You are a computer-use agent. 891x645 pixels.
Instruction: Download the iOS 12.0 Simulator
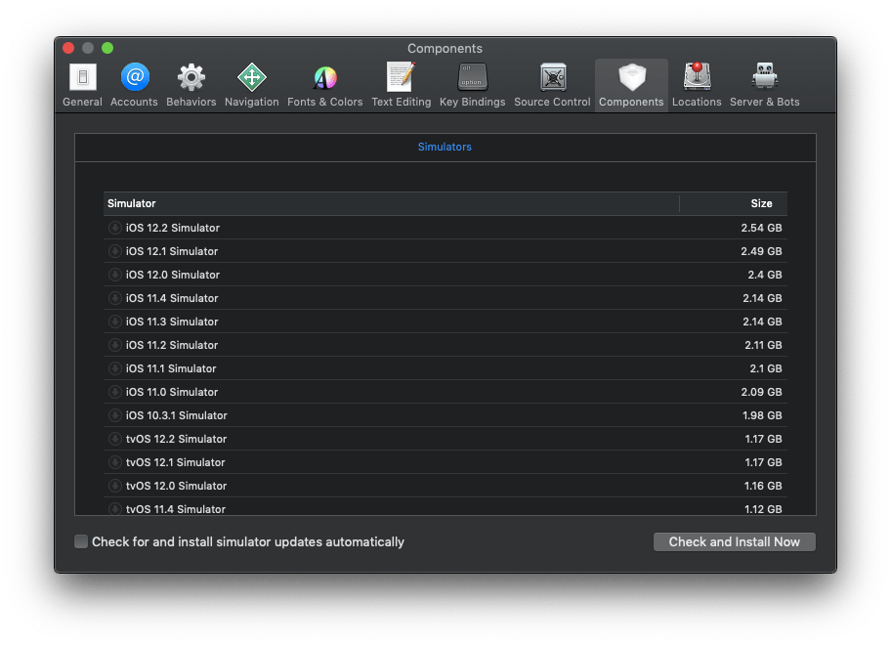114,275
